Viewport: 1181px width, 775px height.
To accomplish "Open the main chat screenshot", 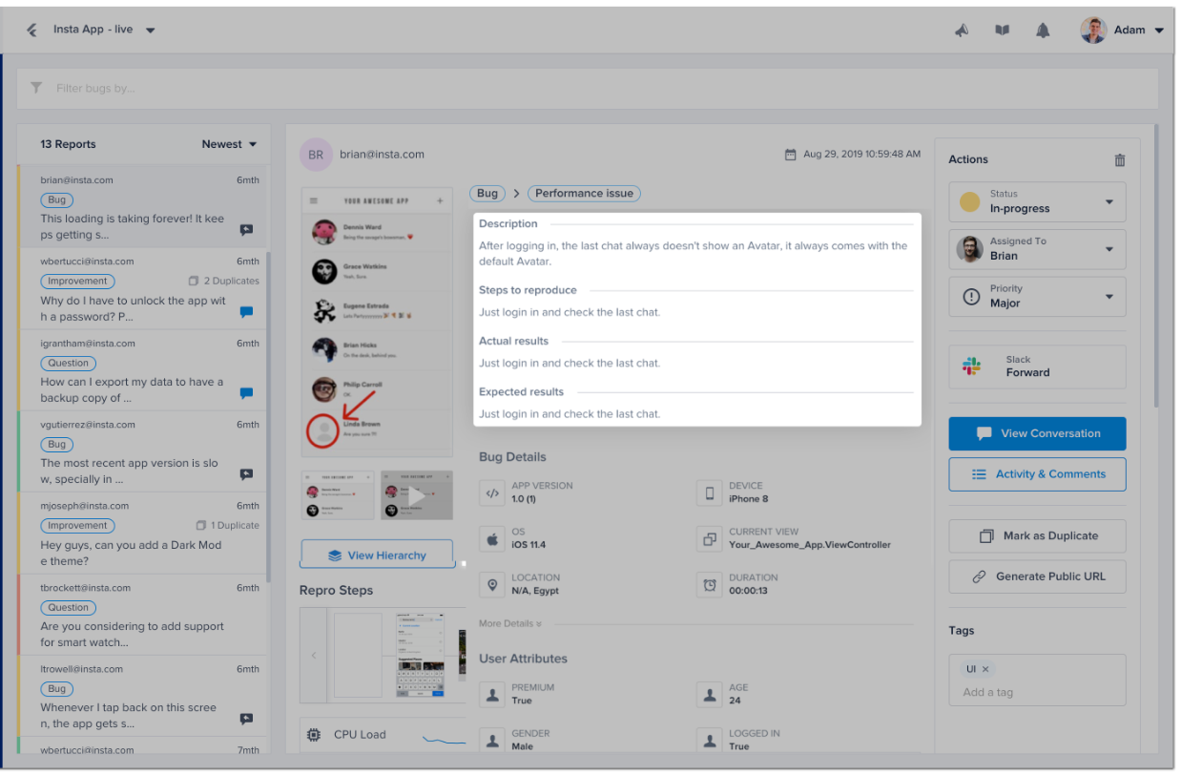I will click(377, 323).
